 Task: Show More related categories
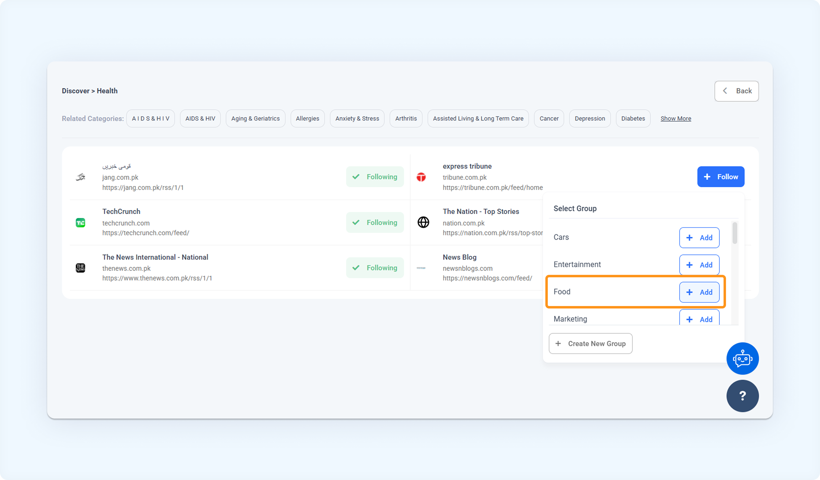[x=675, y=119]
